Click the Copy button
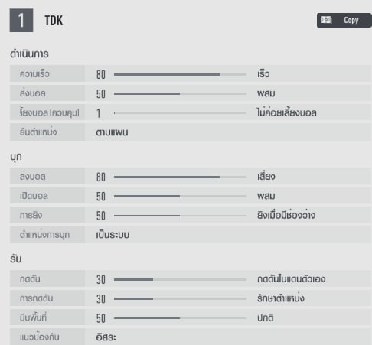 344,20
